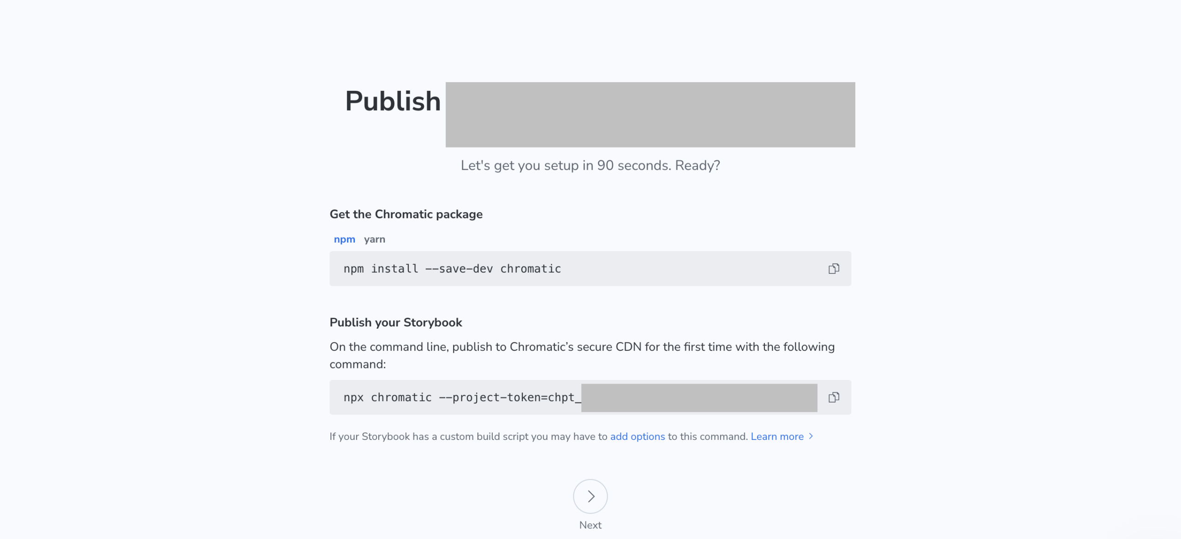Viewport: 1181px width, 539px height.
Task: Click the Next label text
Action: (590, 525)
